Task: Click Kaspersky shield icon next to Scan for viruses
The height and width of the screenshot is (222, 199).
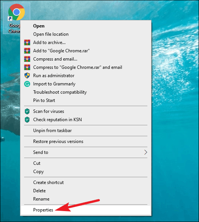Action: click(x=27, y=111)
